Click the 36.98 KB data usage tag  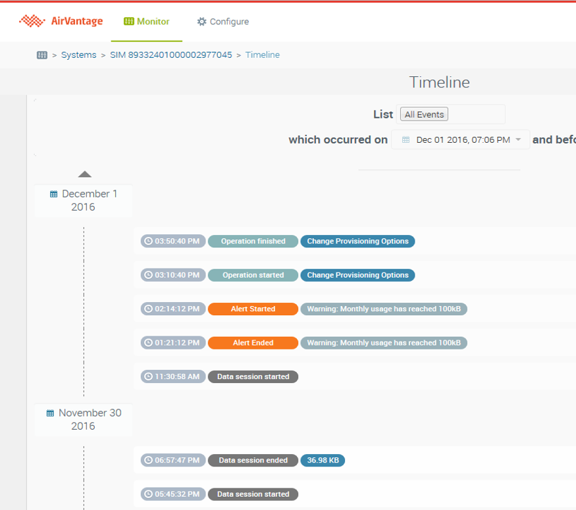coord(323,461)
